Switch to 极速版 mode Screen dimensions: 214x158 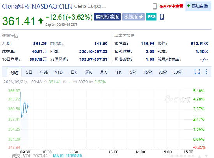pos(133,17)
